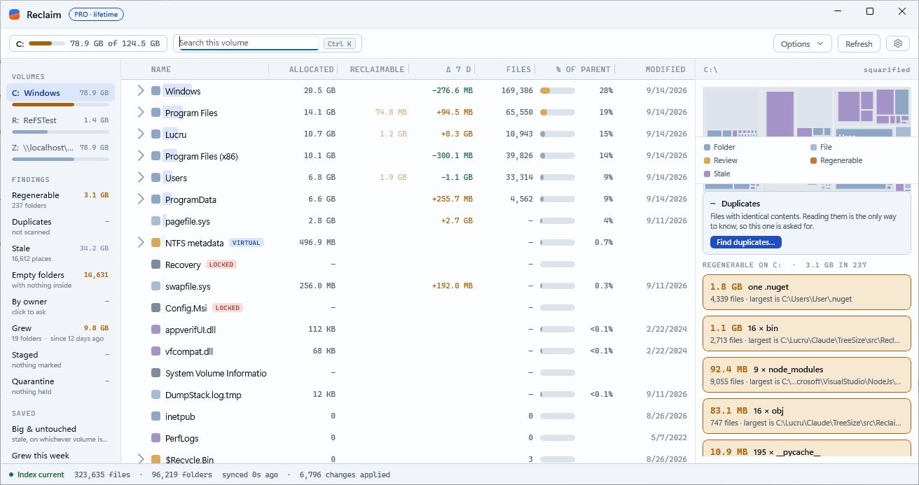Open the 9 × node_modules card
The height and width of the screenshot is (485, 919).
[806, 375]
